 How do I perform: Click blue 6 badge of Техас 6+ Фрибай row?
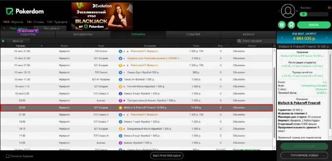click(120, 79)
